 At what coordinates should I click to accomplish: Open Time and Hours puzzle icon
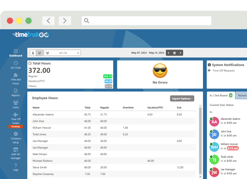point(16,75)
